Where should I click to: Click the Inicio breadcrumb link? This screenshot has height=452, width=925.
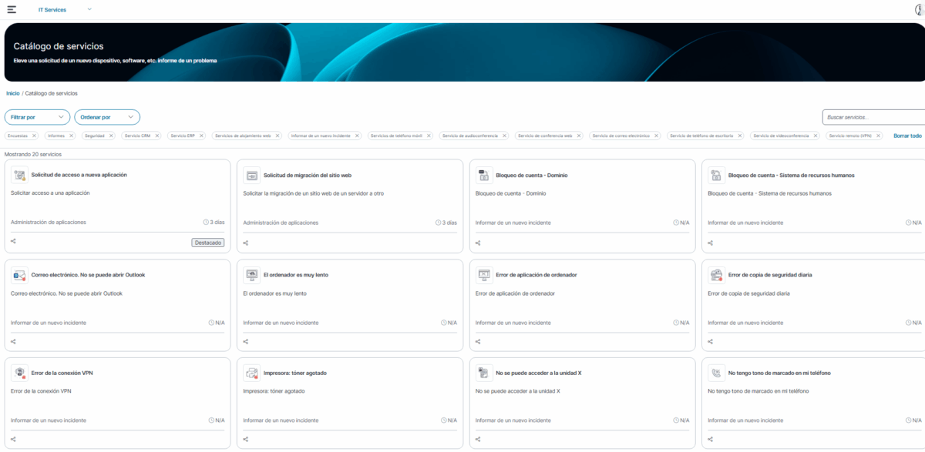[x=13, y=93]
